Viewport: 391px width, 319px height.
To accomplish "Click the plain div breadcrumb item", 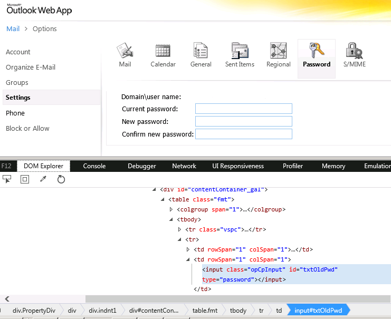I will pyautogui.click(x=72, y=311).
